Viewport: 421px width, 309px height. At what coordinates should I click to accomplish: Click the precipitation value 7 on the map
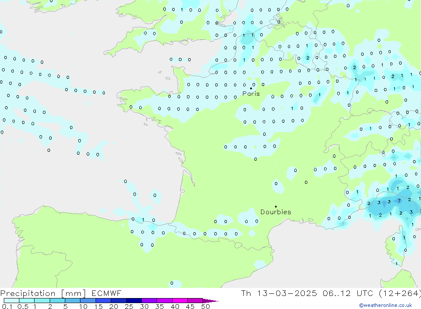coord(399,201)
